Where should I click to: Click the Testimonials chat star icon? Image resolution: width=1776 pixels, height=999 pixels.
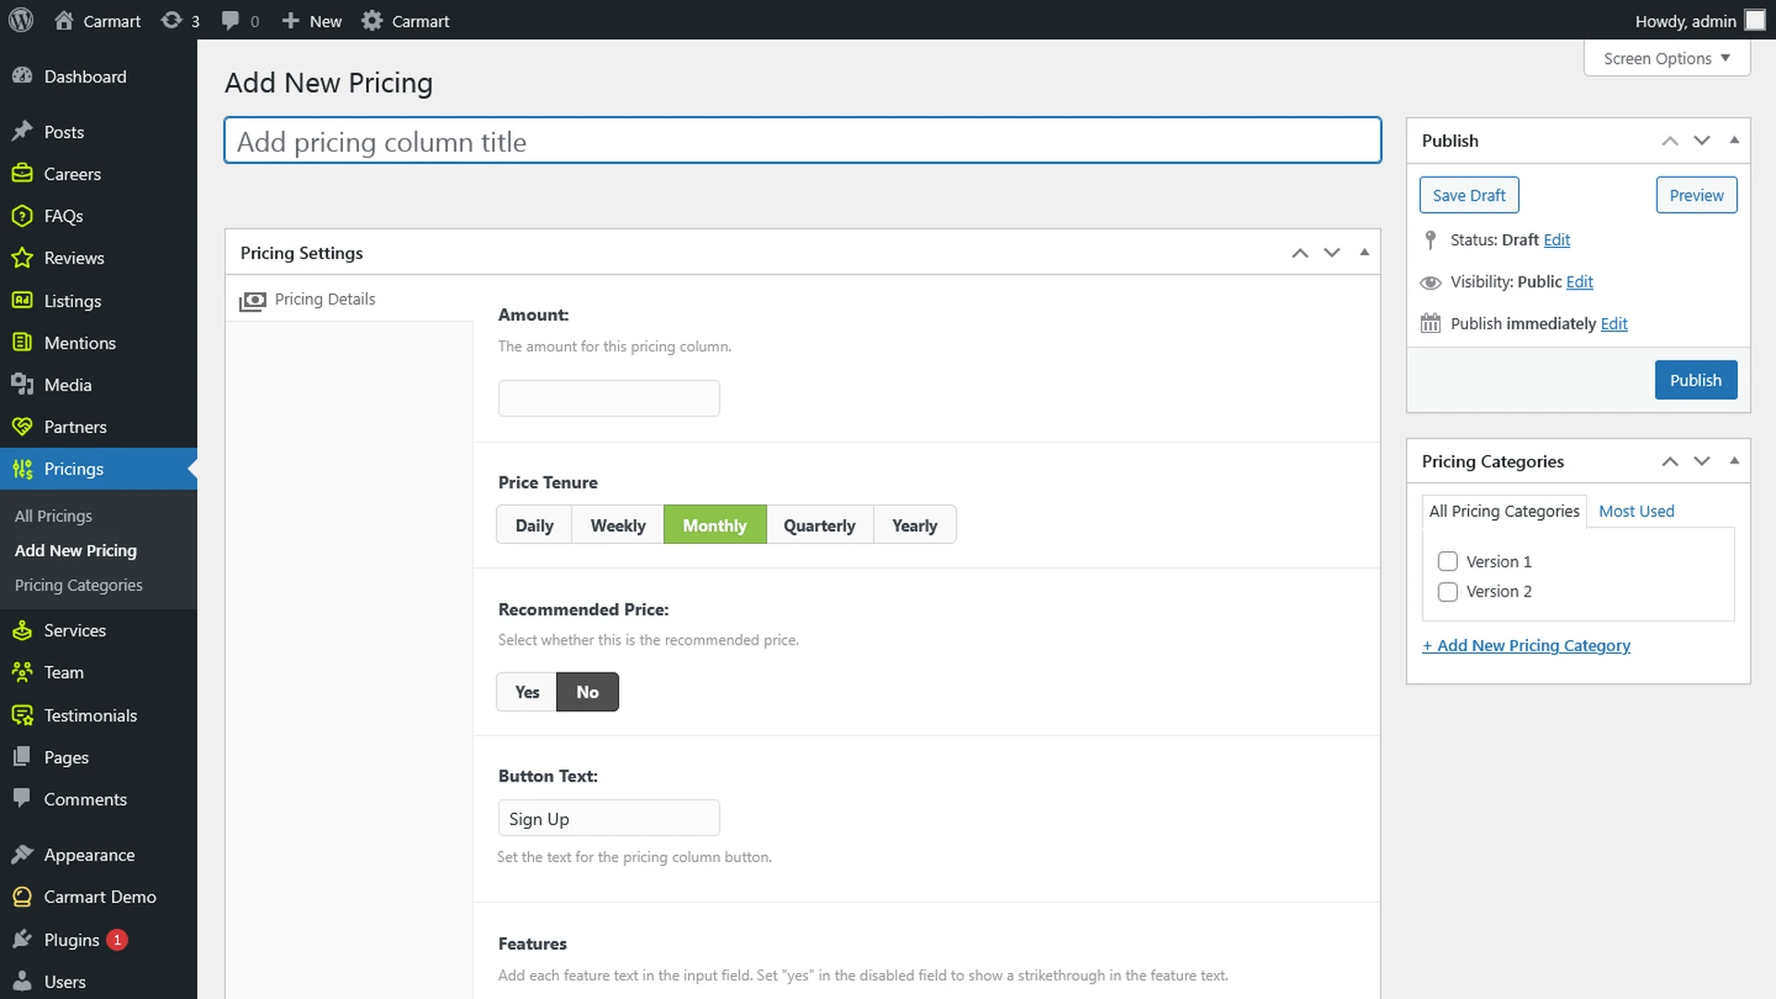click(x=22, y=715)
